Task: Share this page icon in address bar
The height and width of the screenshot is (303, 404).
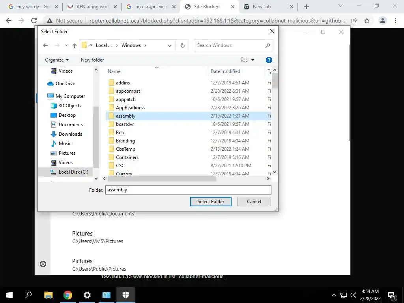Action: coord(355,21)
